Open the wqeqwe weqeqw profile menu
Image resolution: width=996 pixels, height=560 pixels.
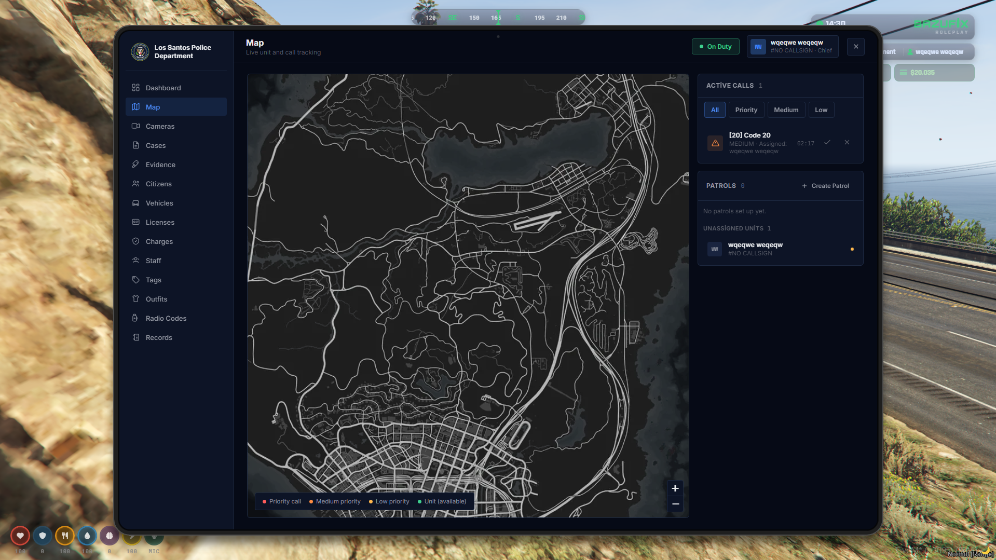click(793, 47)
